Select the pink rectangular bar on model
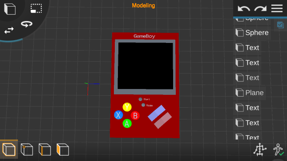This screenshot has width=287, height=161. coord(163,120)
